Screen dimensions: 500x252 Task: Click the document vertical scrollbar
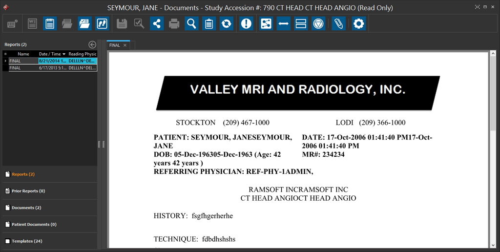pos(492,147)
